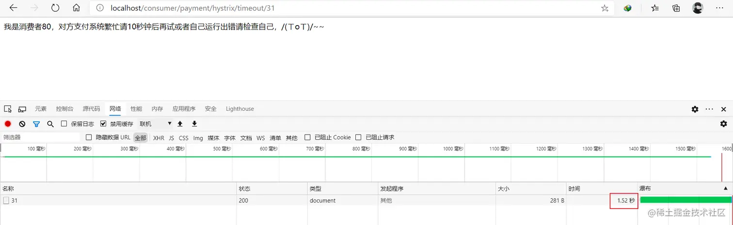733x225 pixels.
Task: Go to the browser home page
Action: (x=76, y=8)
